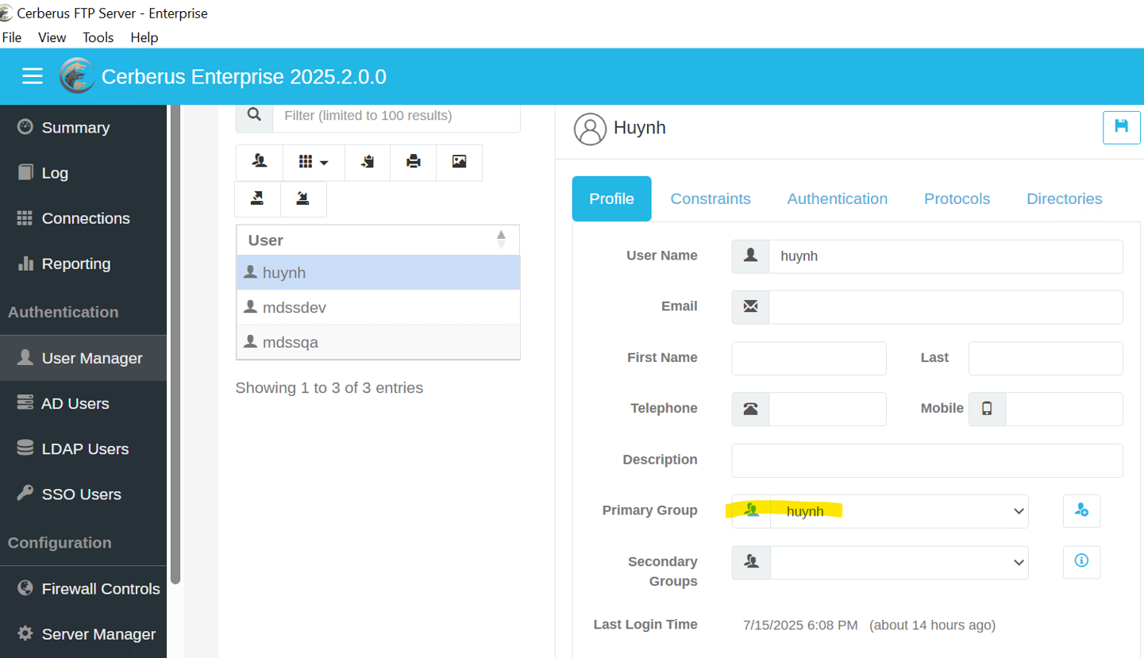Click the user icon toolbar button
Viewport: 1144px width, 658px height.
point(259,162)
